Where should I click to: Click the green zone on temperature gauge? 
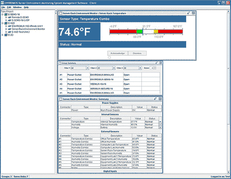[x=139, y=32]
